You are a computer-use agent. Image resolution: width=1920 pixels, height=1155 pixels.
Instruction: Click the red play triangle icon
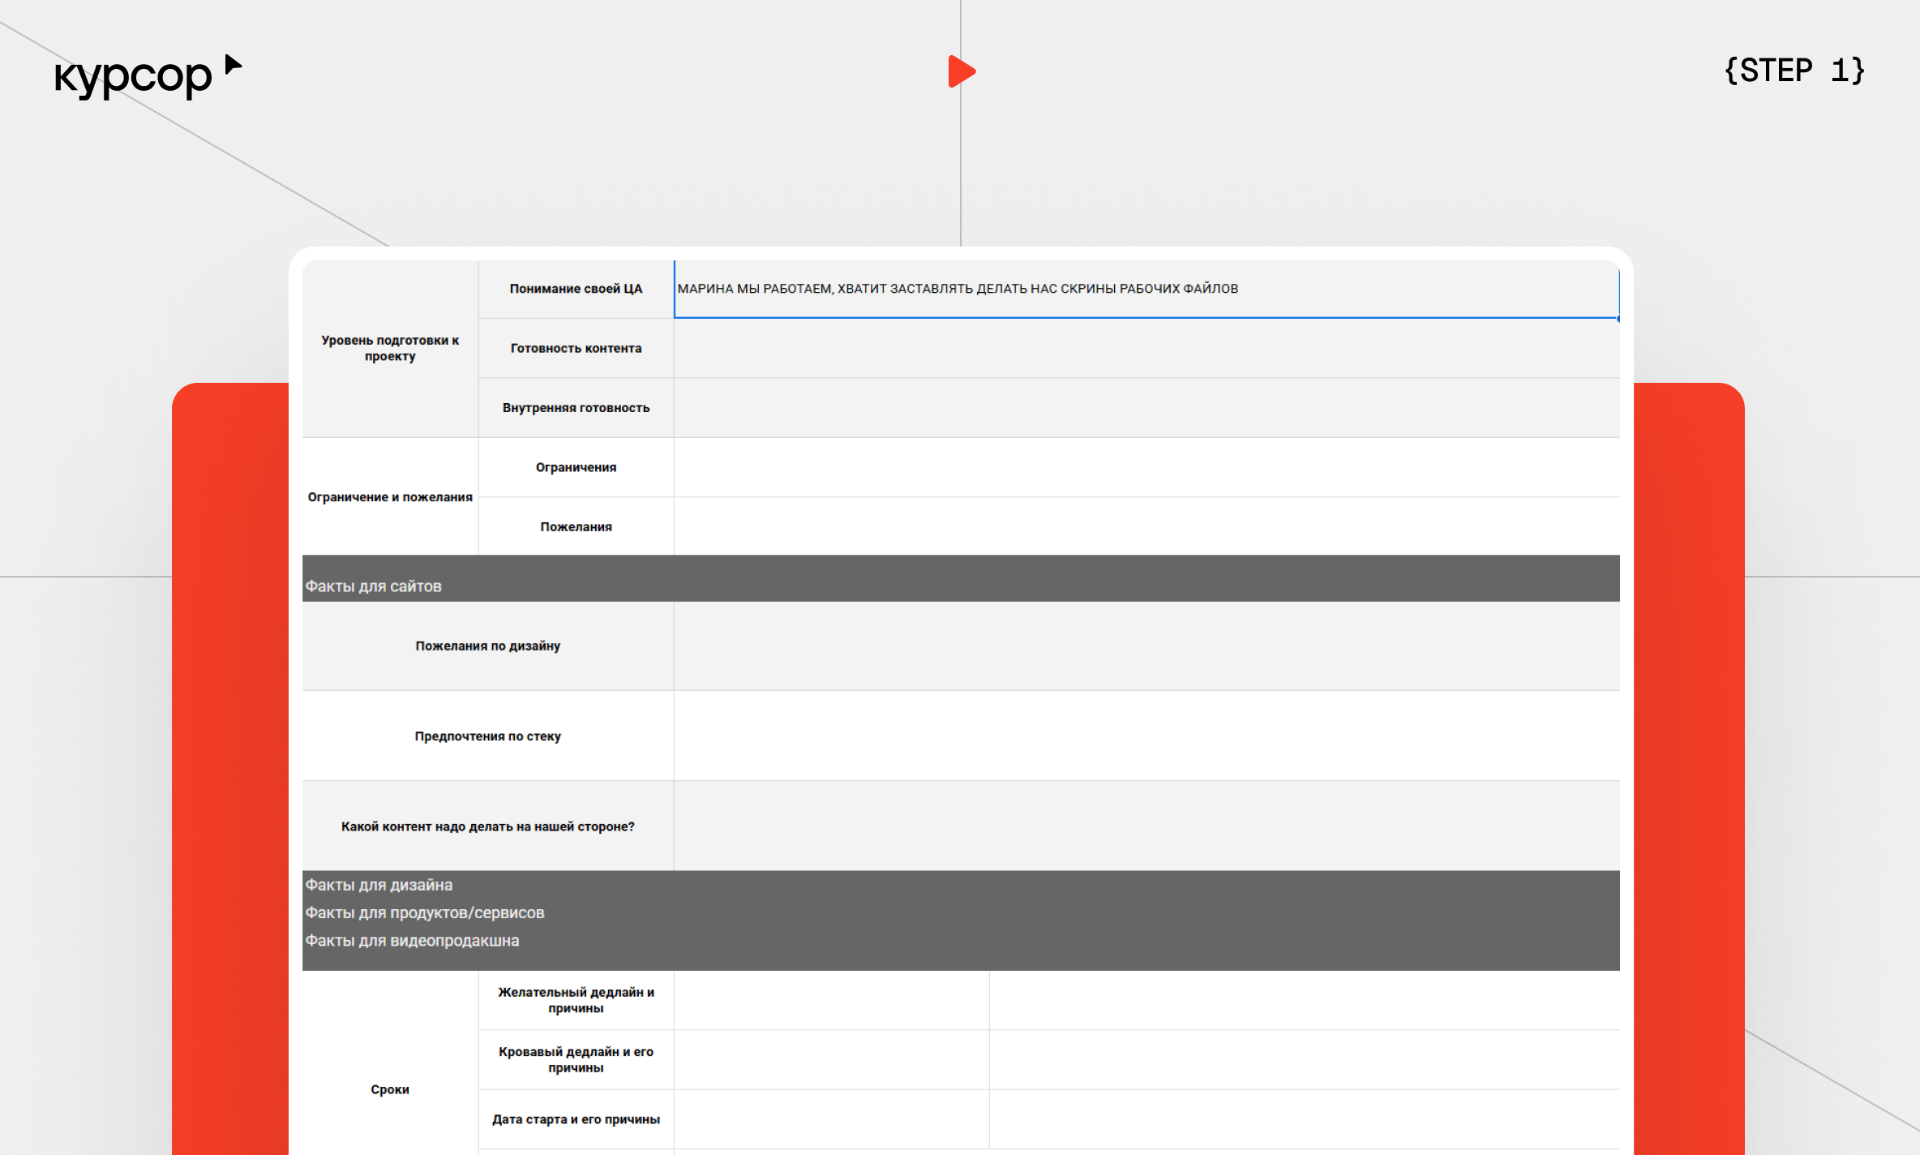tap(961, 71)
